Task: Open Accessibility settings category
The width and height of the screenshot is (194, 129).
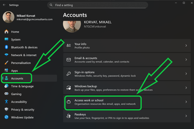Action: 30,102
